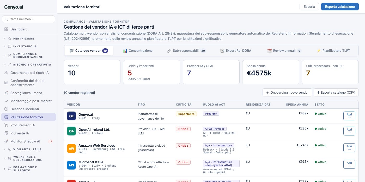The width and height of the screenshot is (365, 182).
Task: Click the Rischio e operatività trend icon
Action: pyautogui.click(x=10, y=64)
